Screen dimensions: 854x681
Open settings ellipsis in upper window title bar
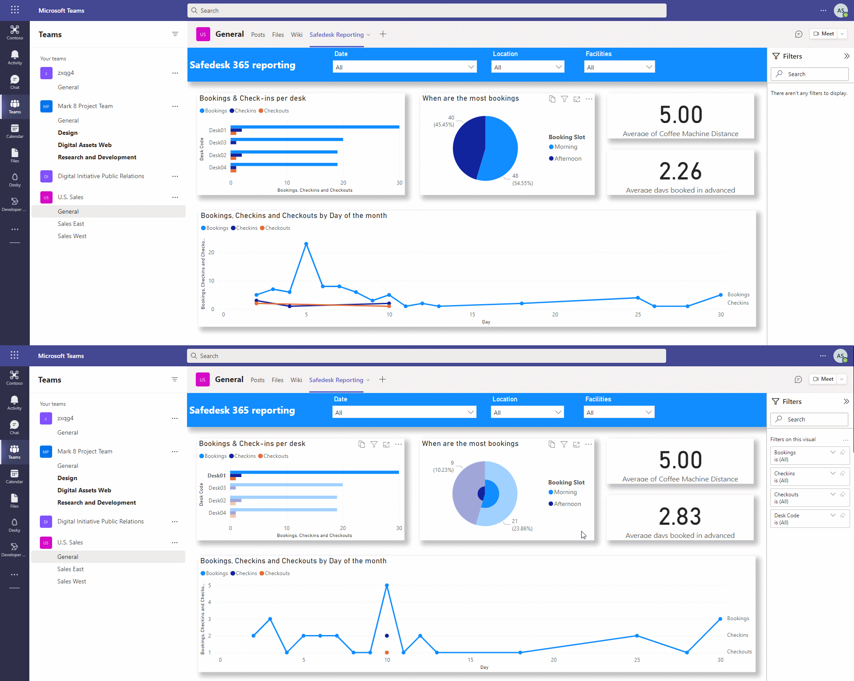click(823, 11)
